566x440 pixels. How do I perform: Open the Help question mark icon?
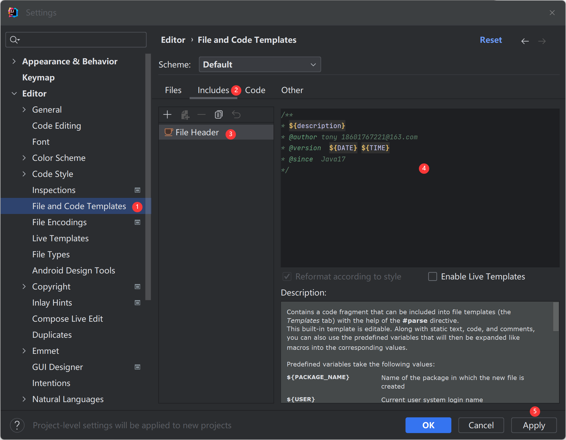(x=17, y=425)
